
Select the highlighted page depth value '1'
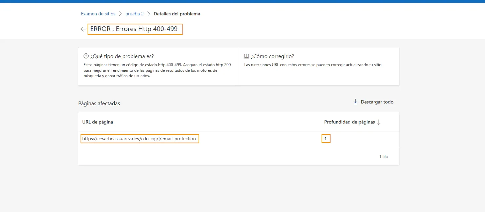click(326, 138)
